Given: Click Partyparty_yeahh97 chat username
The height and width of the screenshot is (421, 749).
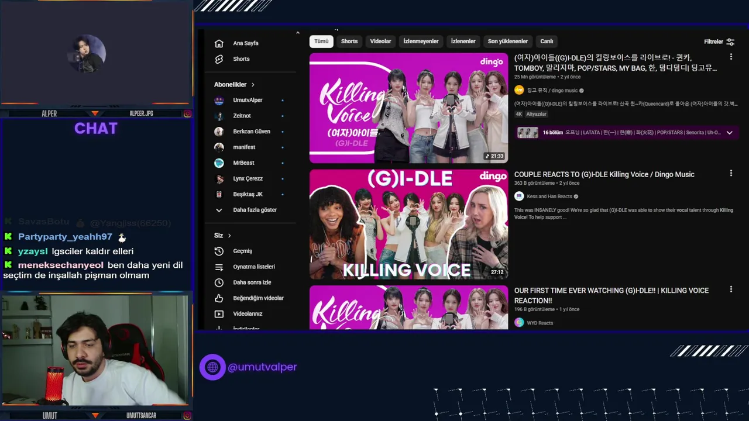Looking at the screenshot, I should [x=65, y=237].
